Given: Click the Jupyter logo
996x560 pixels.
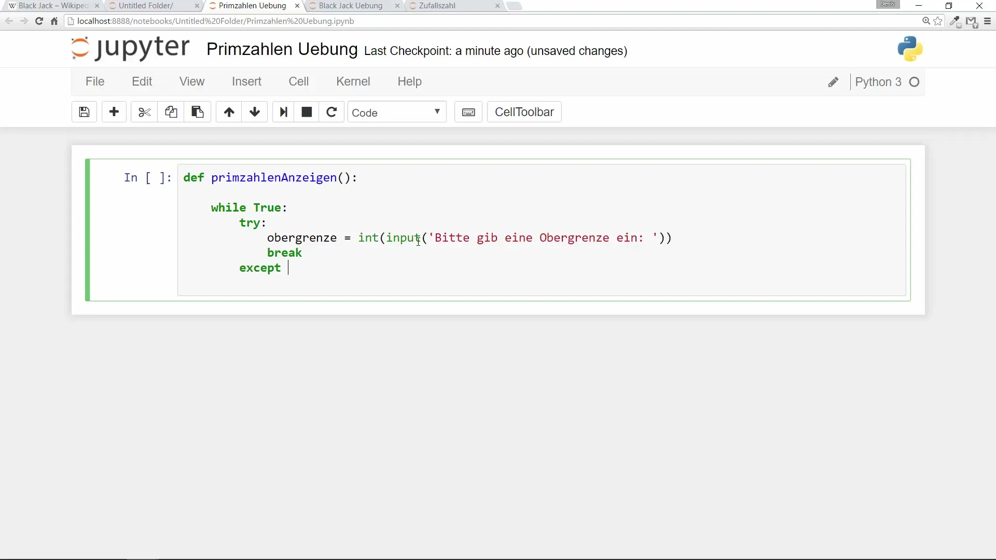Looking at the screenshot, I should (130, 49).
